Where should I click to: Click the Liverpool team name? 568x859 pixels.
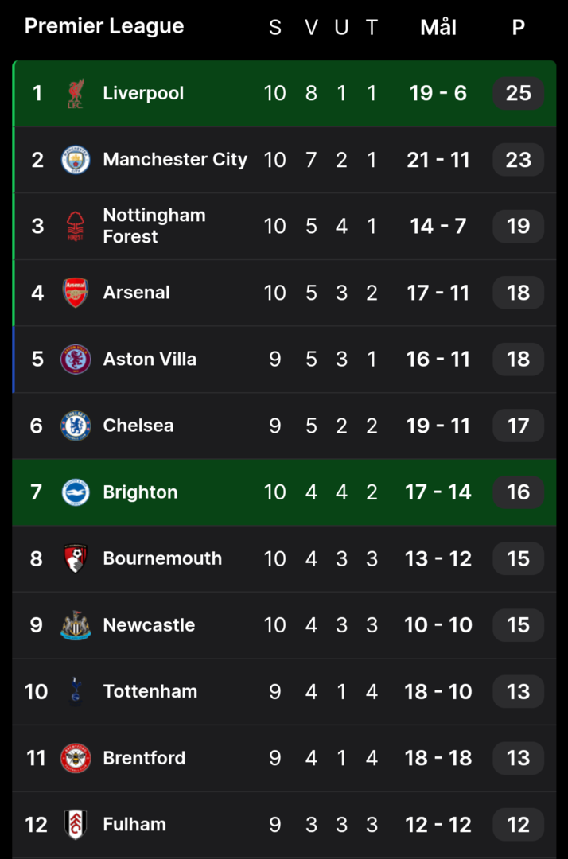click(143, 94)
